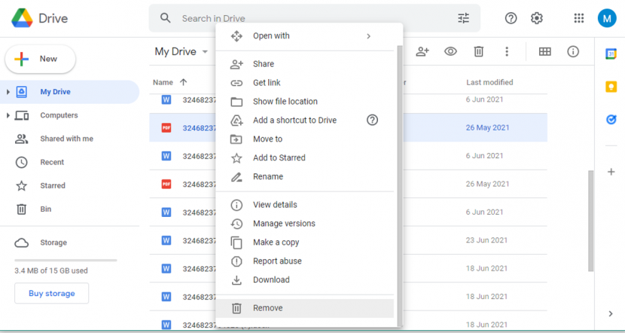Choose Make a copy
This screenshot has height=333, width=625.
coord(305,242)
